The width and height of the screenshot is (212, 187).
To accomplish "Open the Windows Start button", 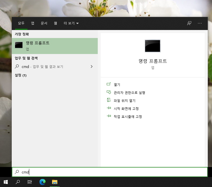I will coord(6,182).
